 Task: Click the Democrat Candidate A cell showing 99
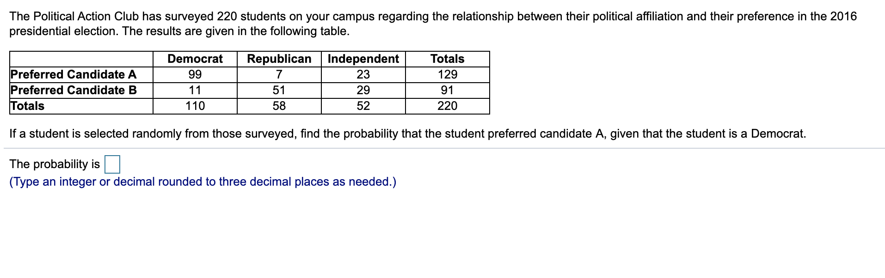[195, 75]
